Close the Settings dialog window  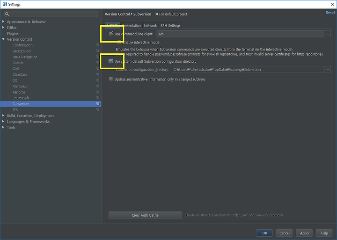(332, 4)
